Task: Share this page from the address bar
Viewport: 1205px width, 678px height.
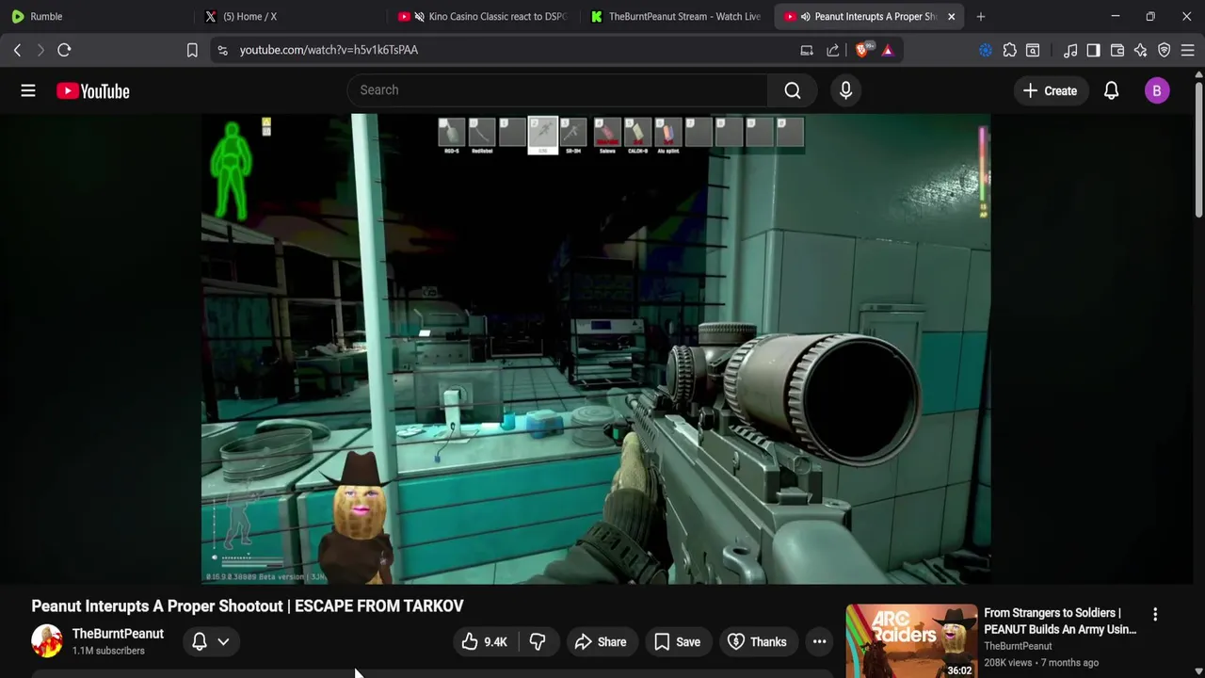Action: click(x=833, y=50)
